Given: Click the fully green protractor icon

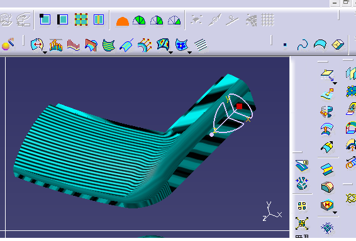Looking at the screenshot, I should pos(139,20).
